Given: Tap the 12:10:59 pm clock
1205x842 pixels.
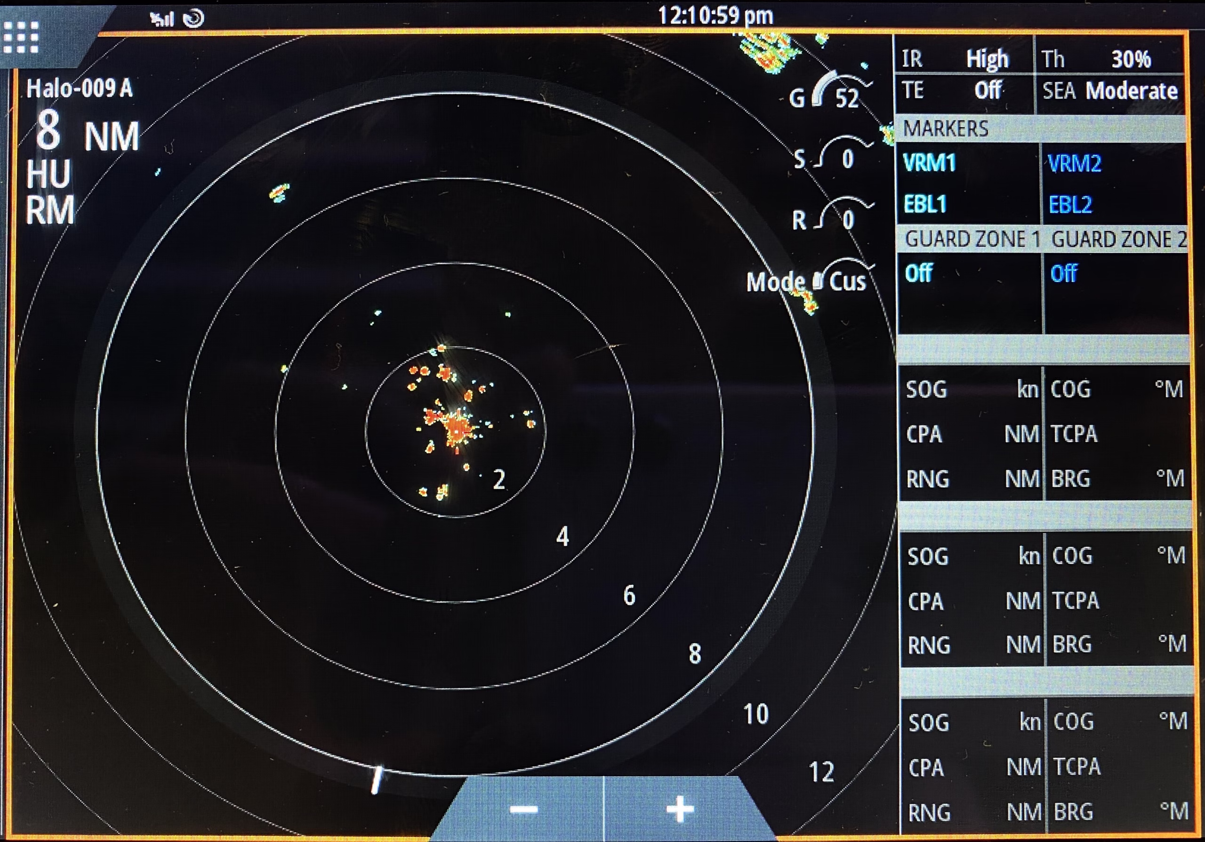Looking at the screenshot, I should (716, 16).
